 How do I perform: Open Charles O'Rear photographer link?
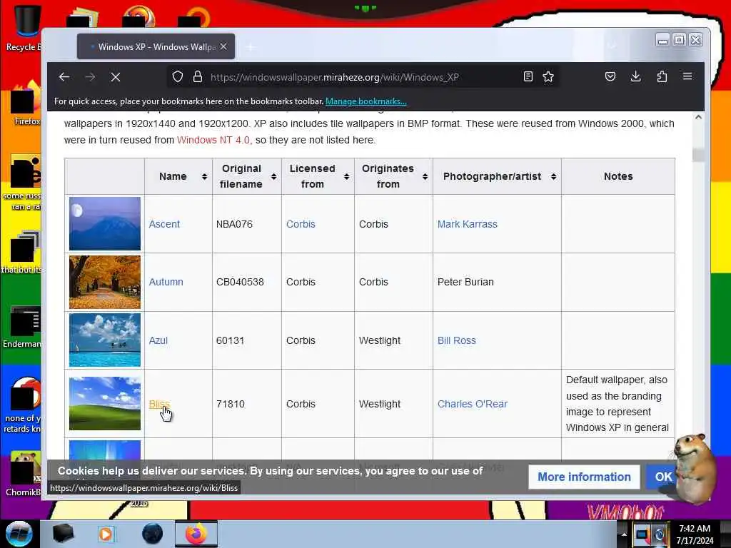click(473, 404)
